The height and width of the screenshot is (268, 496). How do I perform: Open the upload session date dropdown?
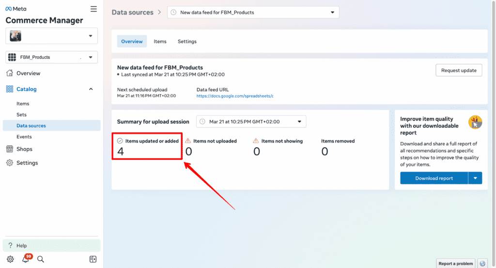(251, 122)
